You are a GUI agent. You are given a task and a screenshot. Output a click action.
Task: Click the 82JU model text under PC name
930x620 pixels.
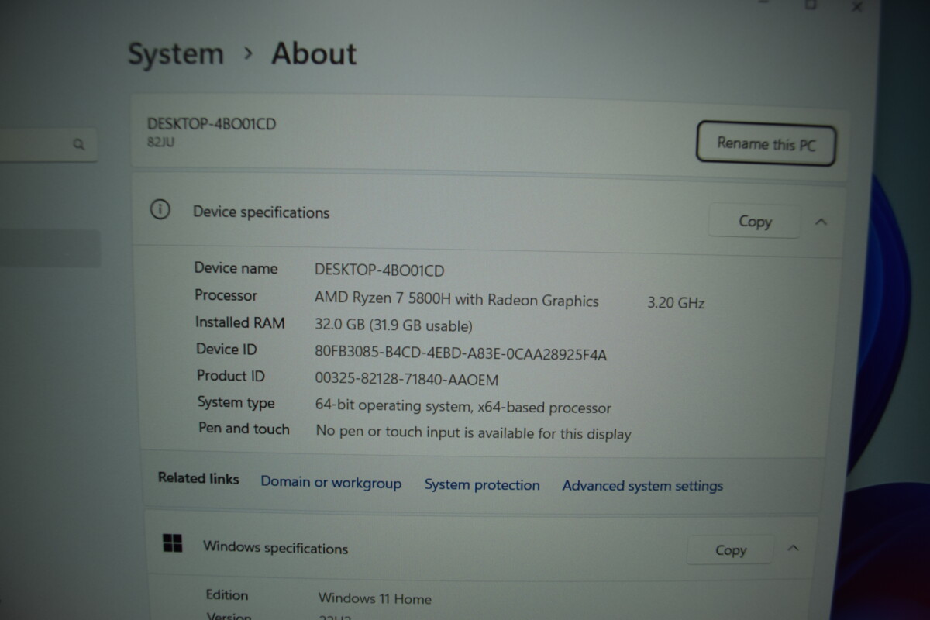coord(160,143)
